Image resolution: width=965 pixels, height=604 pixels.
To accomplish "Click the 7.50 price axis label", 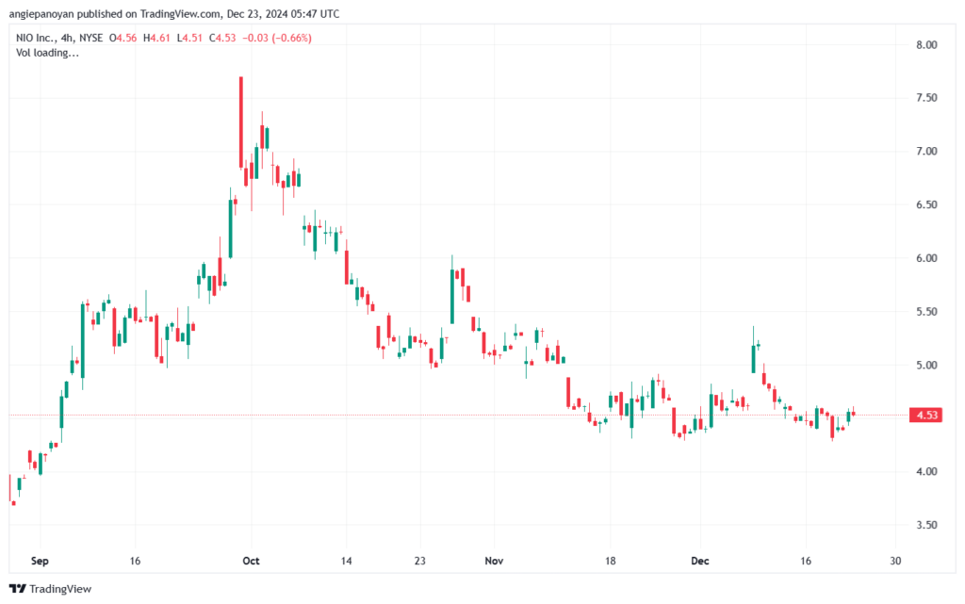I will 926,98.
